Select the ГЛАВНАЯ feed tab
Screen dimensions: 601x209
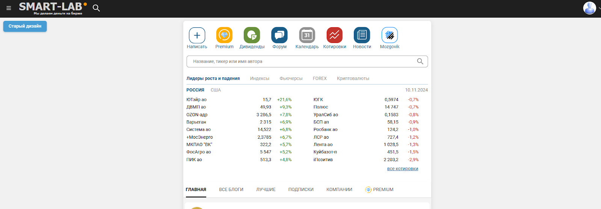click(x=196, y=190)
